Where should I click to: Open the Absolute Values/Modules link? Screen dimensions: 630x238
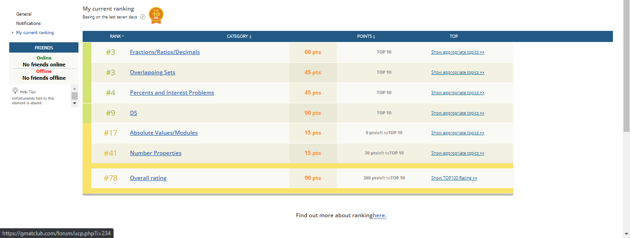(164, 133)
